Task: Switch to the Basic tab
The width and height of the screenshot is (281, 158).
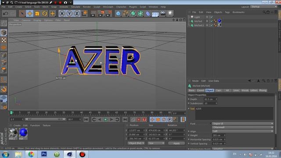Action: [191, 90]
